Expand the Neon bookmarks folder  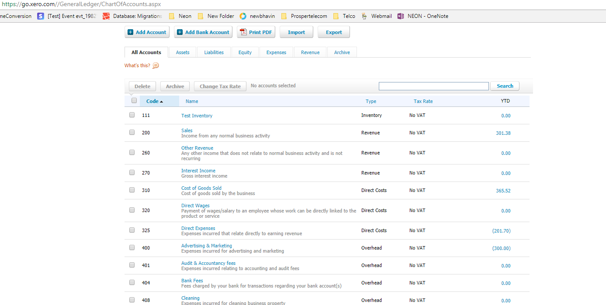(173, 16)
